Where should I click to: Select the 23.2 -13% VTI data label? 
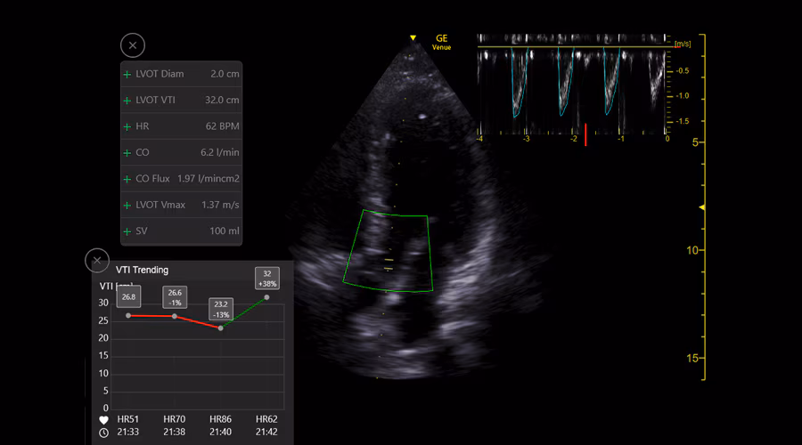click(220, 309)
